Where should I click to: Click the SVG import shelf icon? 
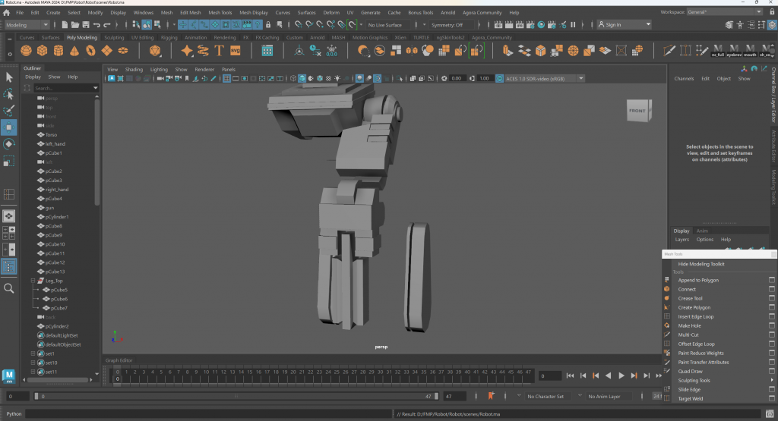click(236, 51)
